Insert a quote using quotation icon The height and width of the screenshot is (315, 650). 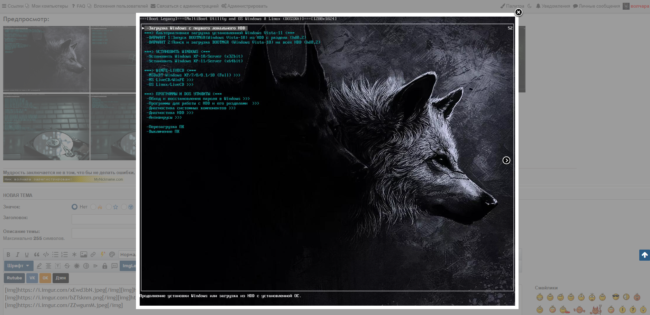(x=36, y=254)
